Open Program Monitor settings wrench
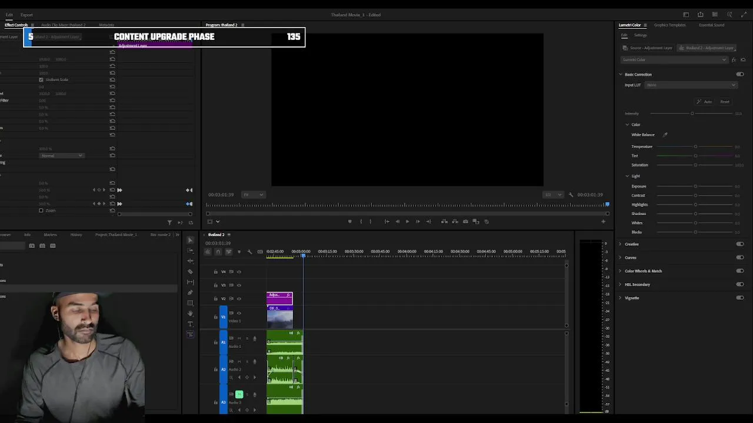 coord(571,194)
